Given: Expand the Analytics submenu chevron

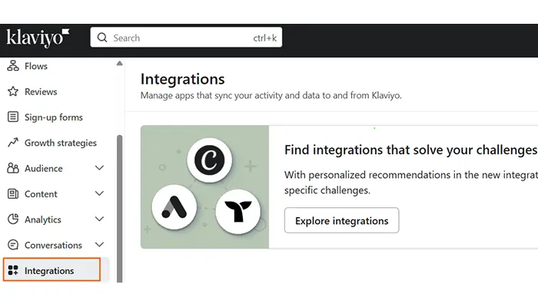Looking at the screenshot, I should (99, 220).
